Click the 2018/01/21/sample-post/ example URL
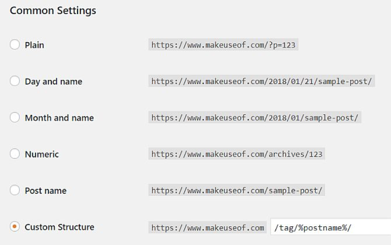The width and height of the screenshot is (391, 245). coord(262,81)
